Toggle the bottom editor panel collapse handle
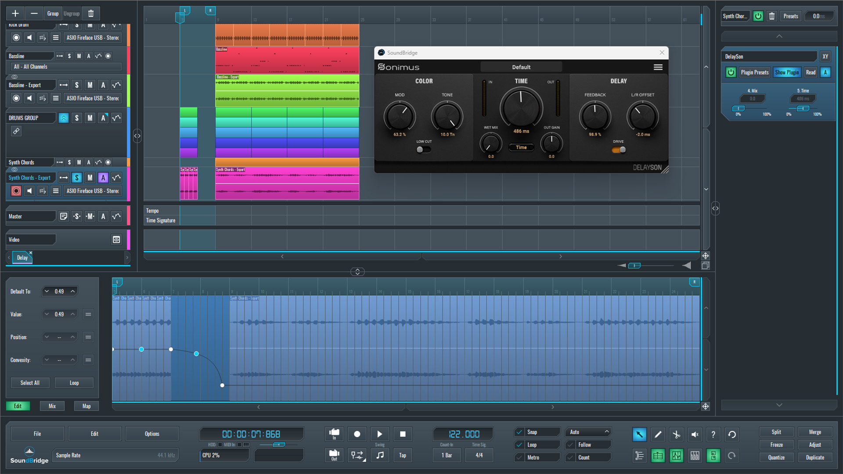The image size is (843, 474). [357, 272]
